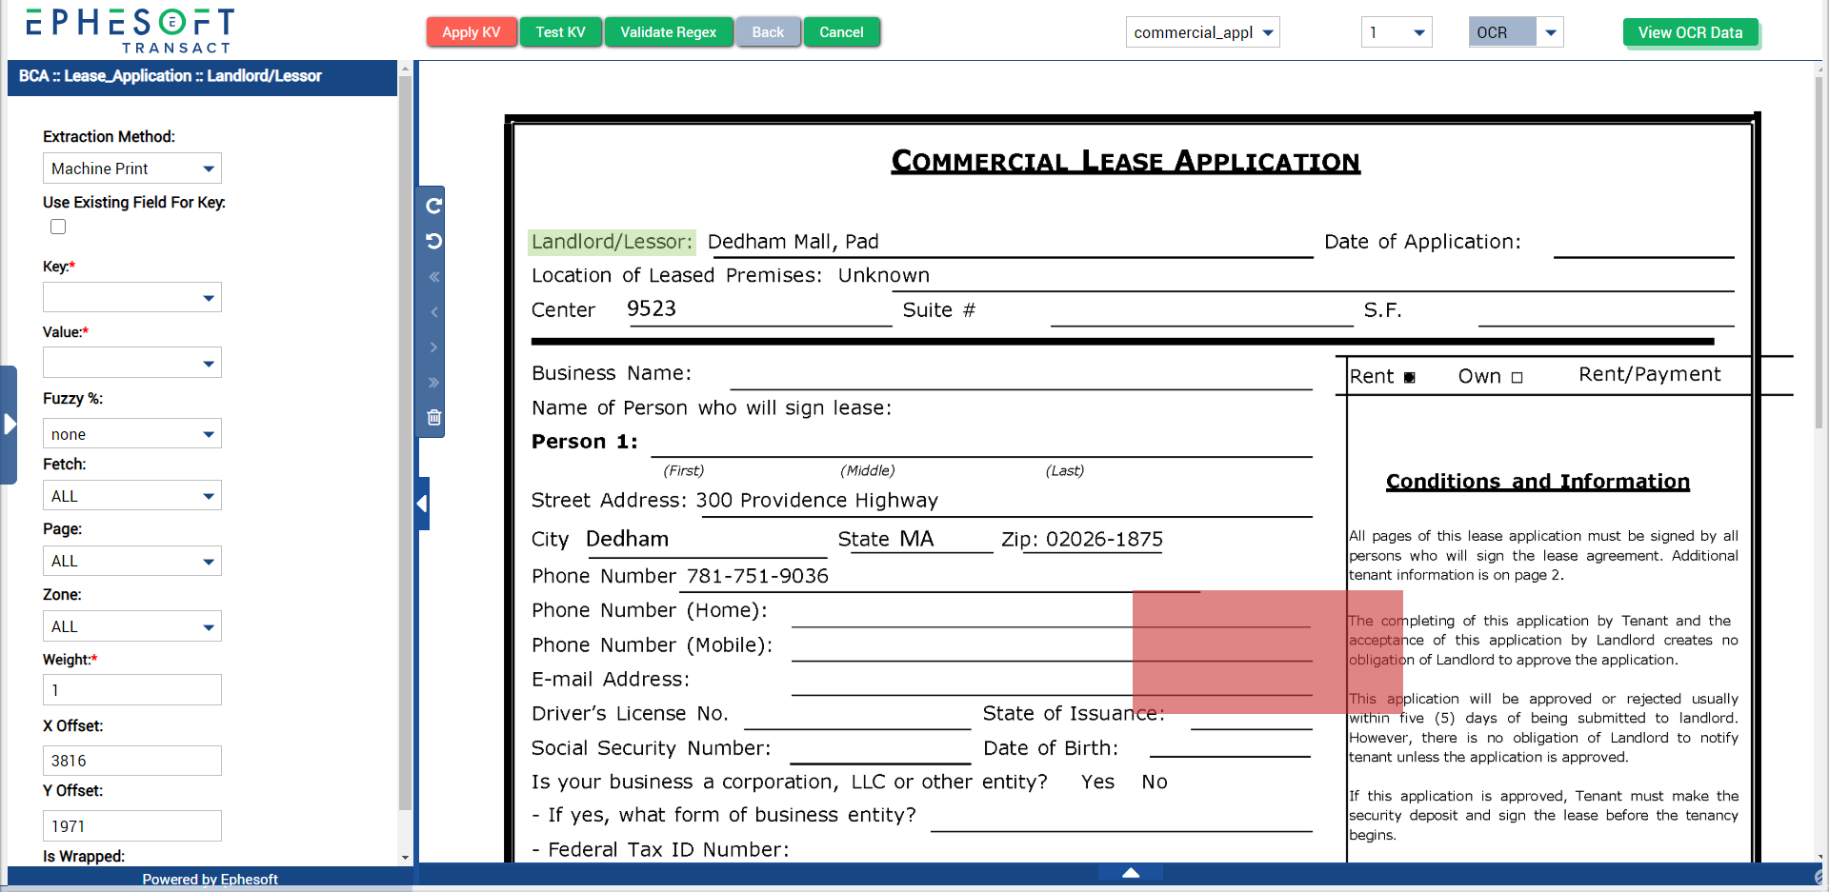Open the commercial_appl document dropdown
The height and width of the screenshot is (892, 1829).
click(x=1202, y=32)
